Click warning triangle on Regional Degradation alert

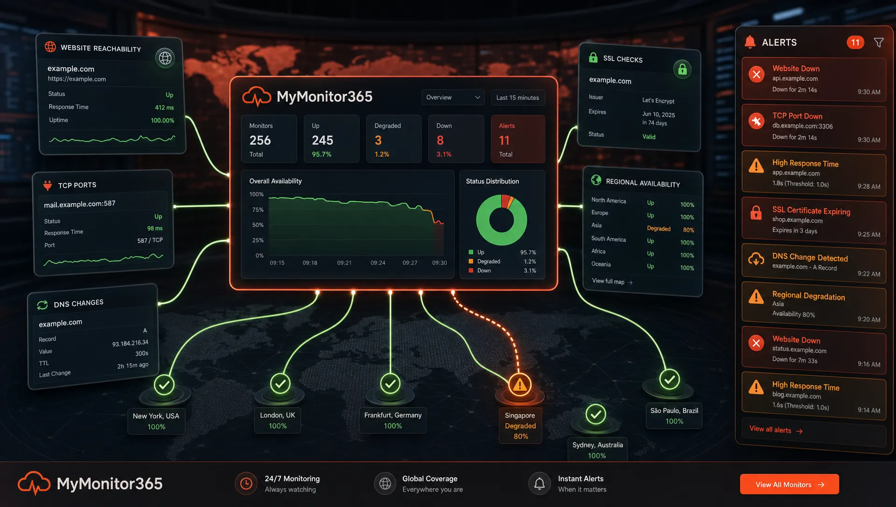click(756, 296)
